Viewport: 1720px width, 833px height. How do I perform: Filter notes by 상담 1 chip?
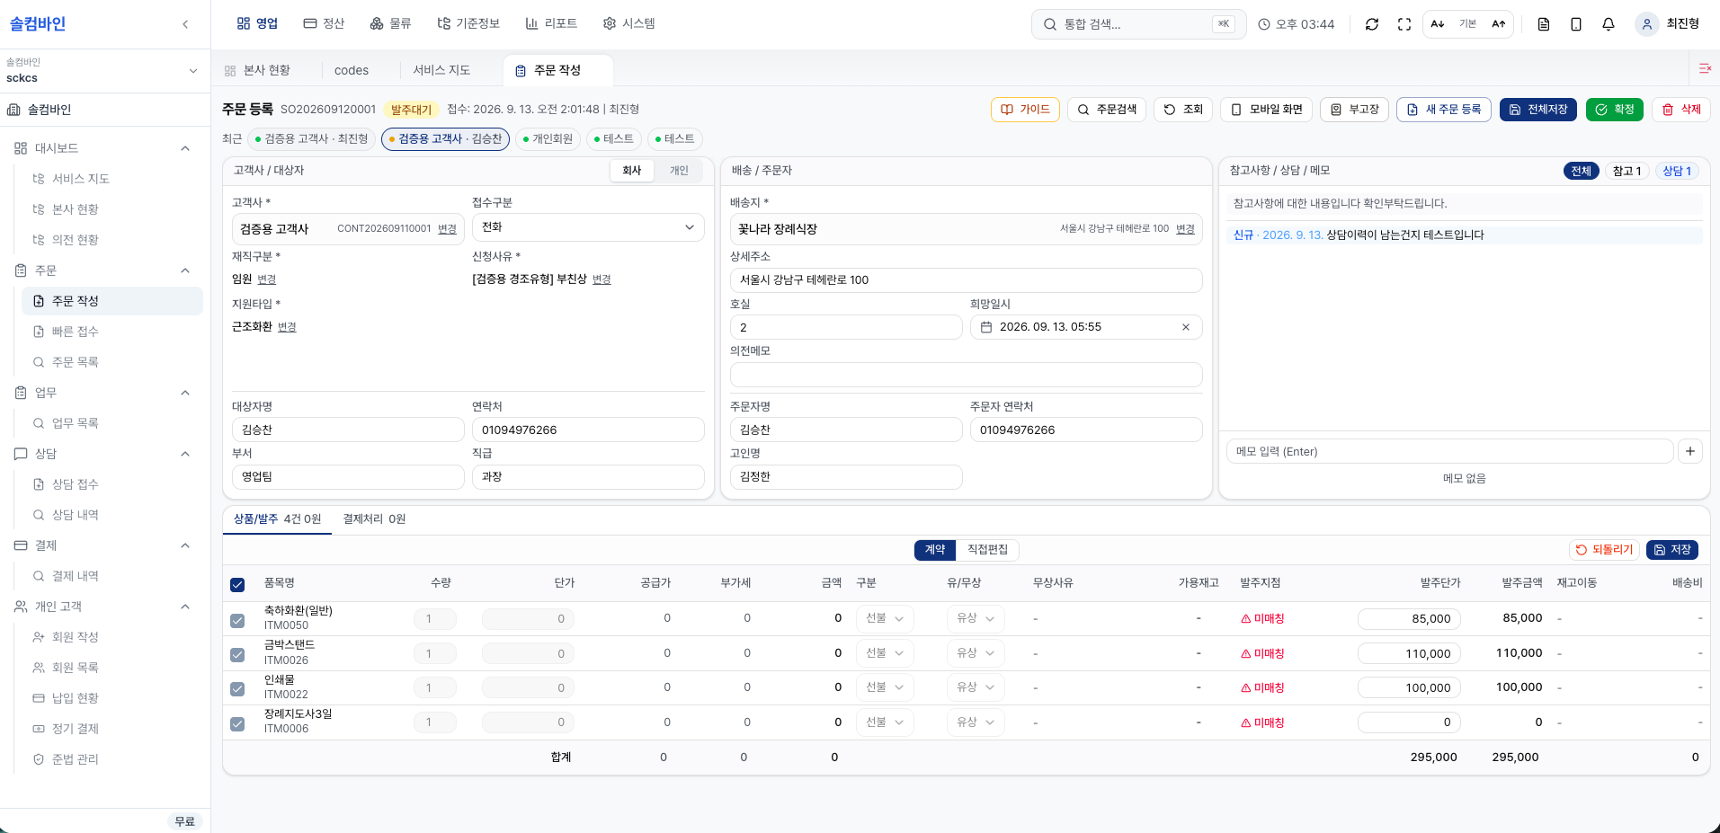1677,171
